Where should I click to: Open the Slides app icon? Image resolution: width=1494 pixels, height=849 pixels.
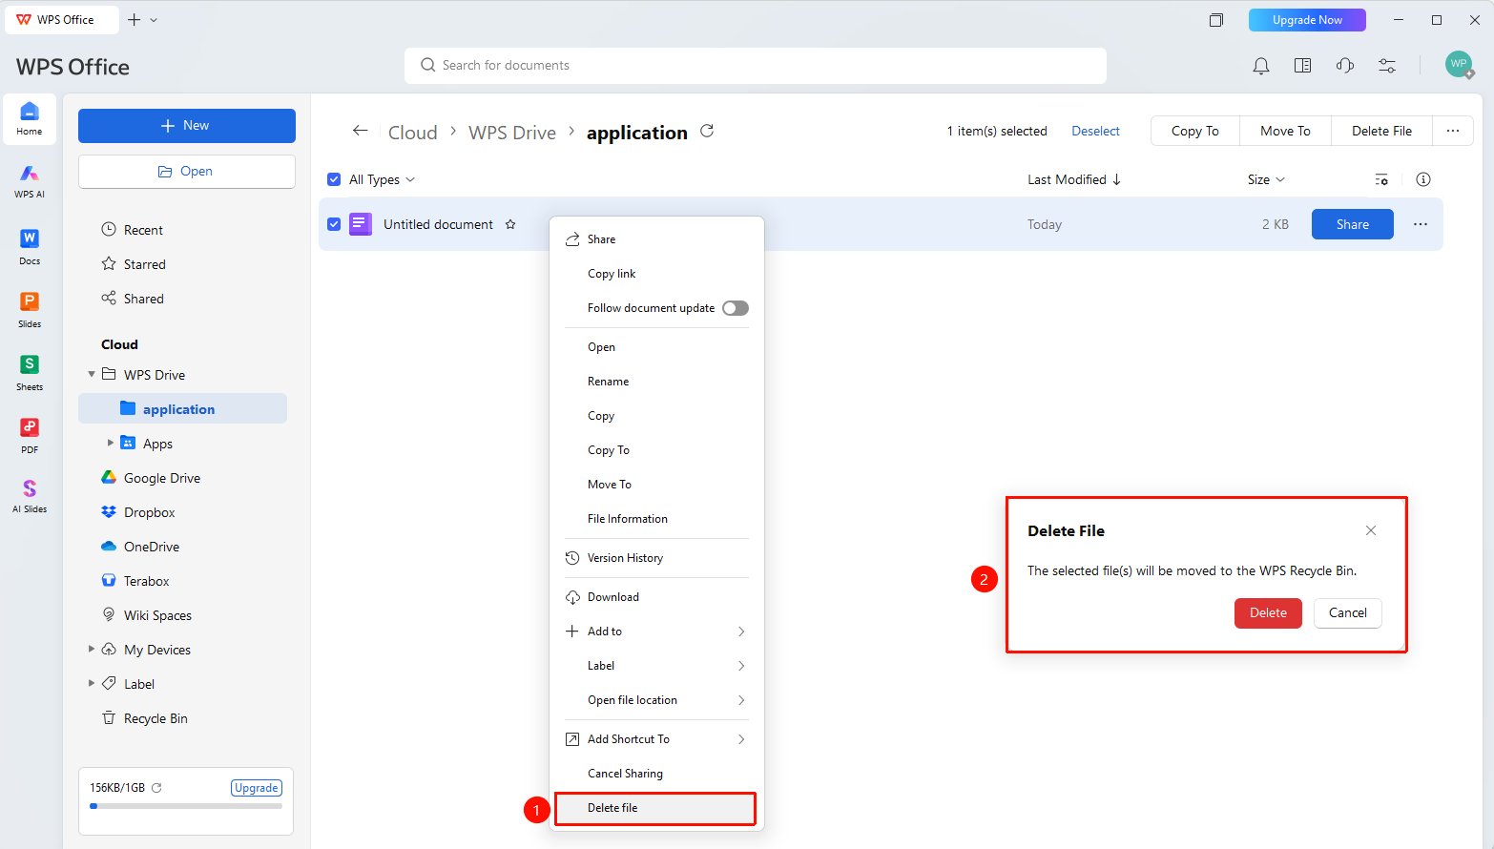[30, 309]
